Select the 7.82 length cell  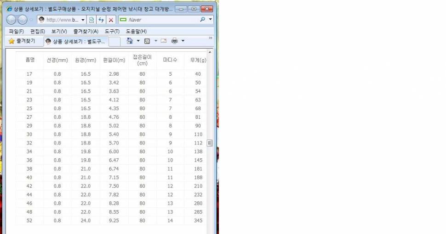(114, 195)
